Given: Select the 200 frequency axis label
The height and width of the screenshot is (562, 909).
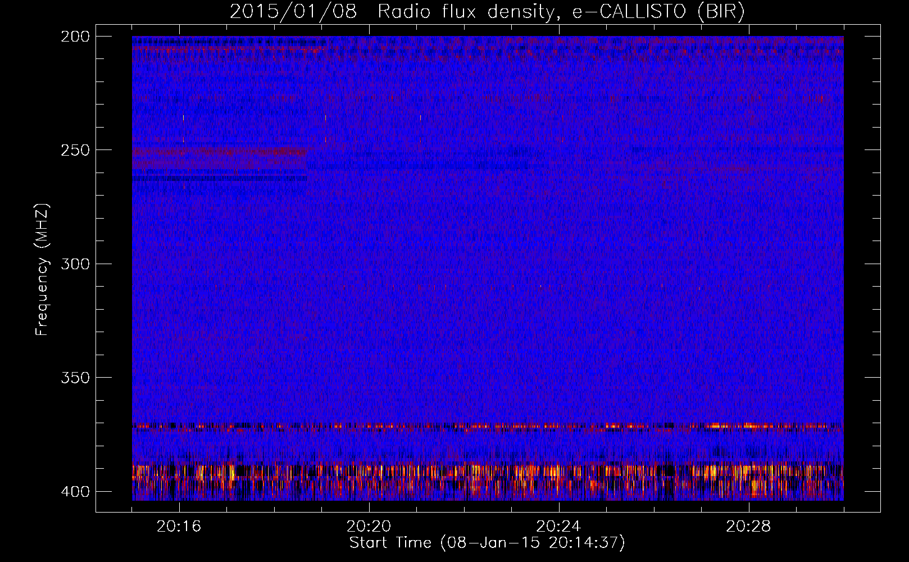Looking at the screenshot, I should point(75,37).
